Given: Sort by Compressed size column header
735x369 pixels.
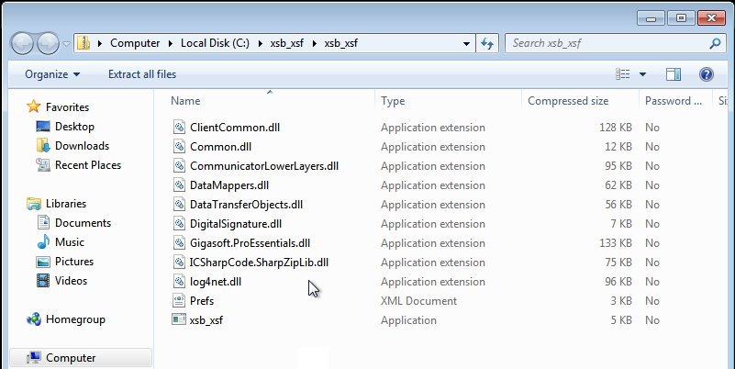Looking at the screenshot, I should pos(567,101).
